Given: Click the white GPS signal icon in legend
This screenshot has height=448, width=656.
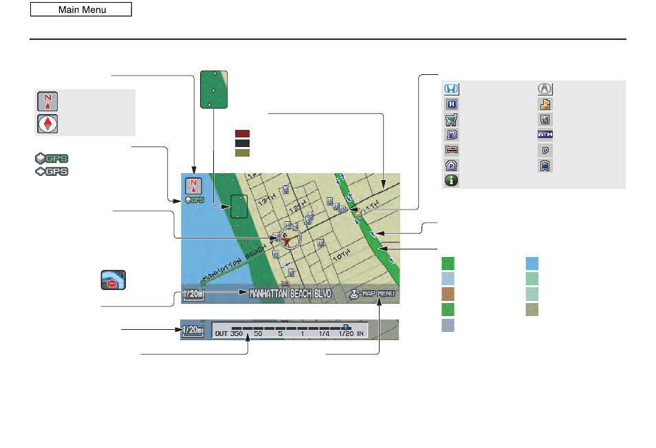Looking at the screenshot, I should coord(52,171).
